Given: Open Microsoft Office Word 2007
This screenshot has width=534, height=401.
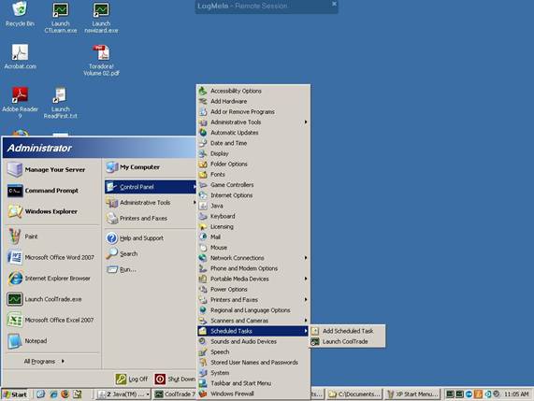Looking at the screenshot, I should tap(52, 257).
